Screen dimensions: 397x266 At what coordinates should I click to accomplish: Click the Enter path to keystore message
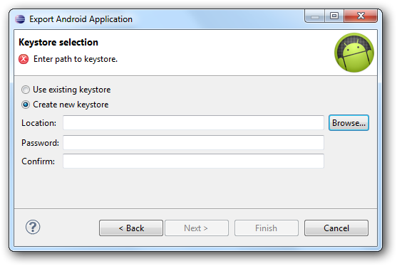(x=76, y=59)
